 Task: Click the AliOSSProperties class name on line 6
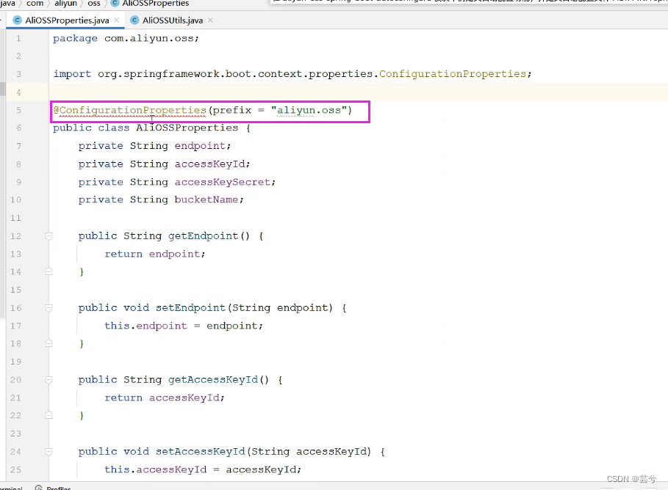pyautogui.click(x=187, y=128)
